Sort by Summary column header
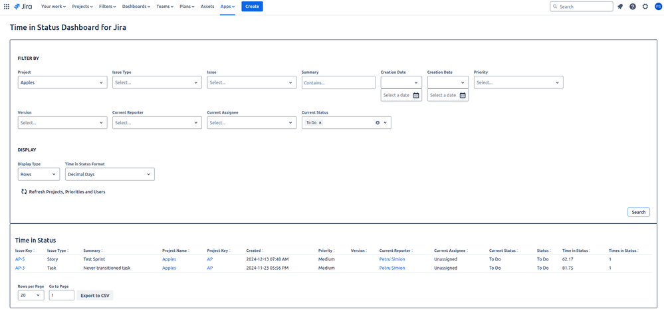This screenshot has width=664, height=315. pos(93,251)
